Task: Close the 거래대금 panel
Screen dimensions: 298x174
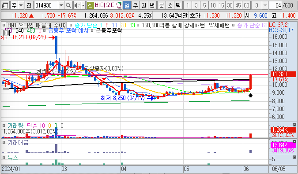Action: tap(294, 141)
